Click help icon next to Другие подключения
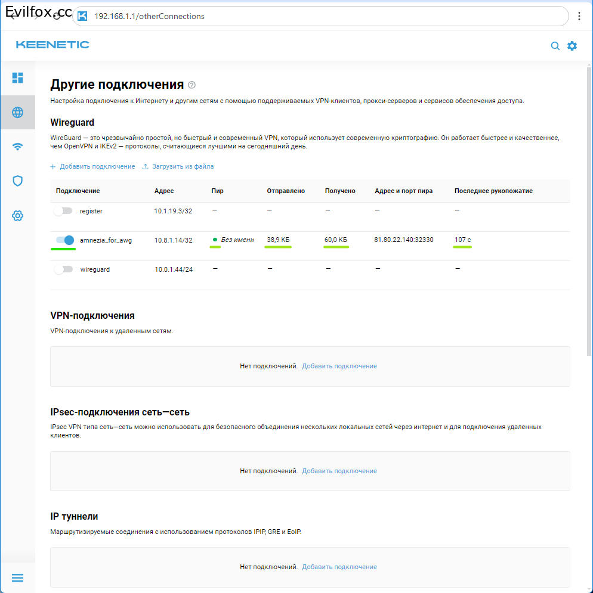 (x=192, y=85)
